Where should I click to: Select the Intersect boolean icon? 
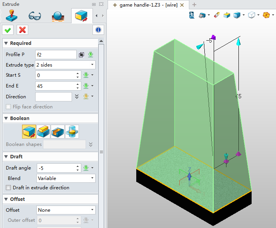click(x=72, y=132)
